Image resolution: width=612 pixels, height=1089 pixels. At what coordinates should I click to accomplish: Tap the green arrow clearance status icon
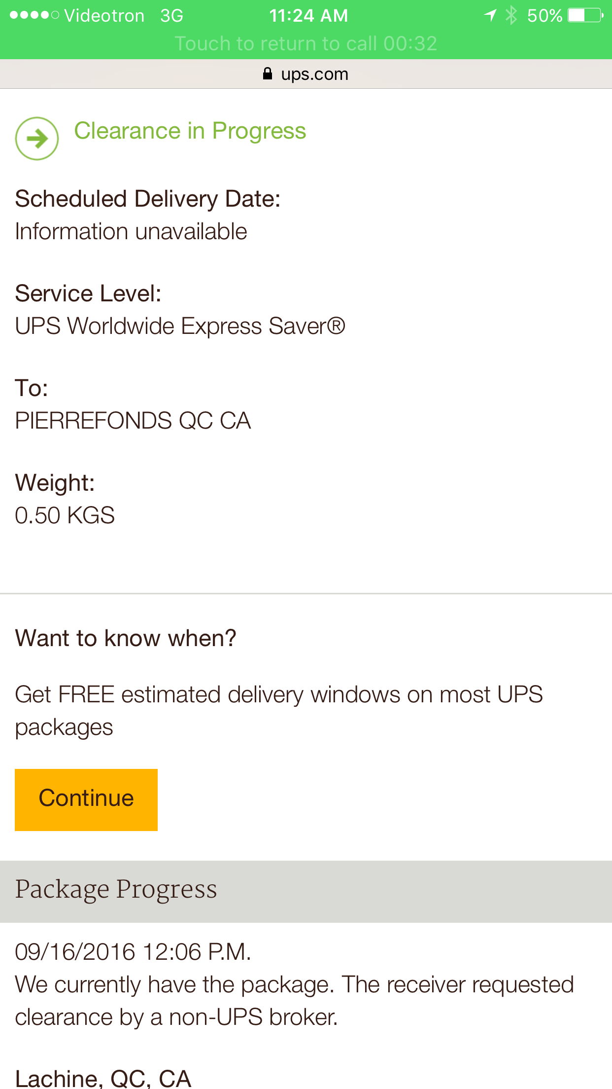tap(37, 139)
